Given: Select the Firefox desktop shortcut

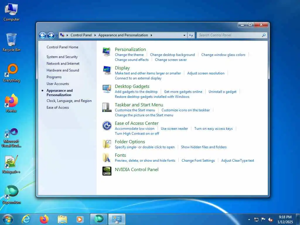Looking at the screenshot, I should pos(11,103).
